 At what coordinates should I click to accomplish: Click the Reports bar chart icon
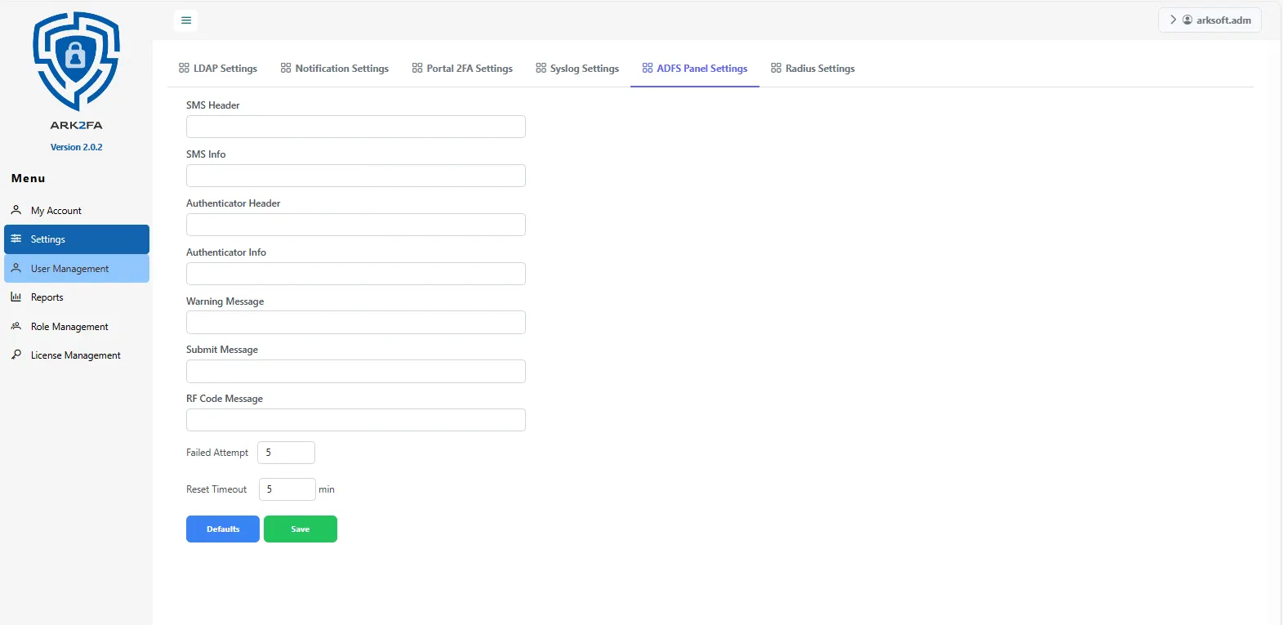[x=16, y=297]
